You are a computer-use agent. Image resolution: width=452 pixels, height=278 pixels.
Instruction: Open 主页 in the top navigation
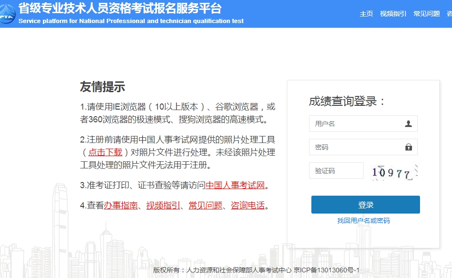(x=366, y=14)
